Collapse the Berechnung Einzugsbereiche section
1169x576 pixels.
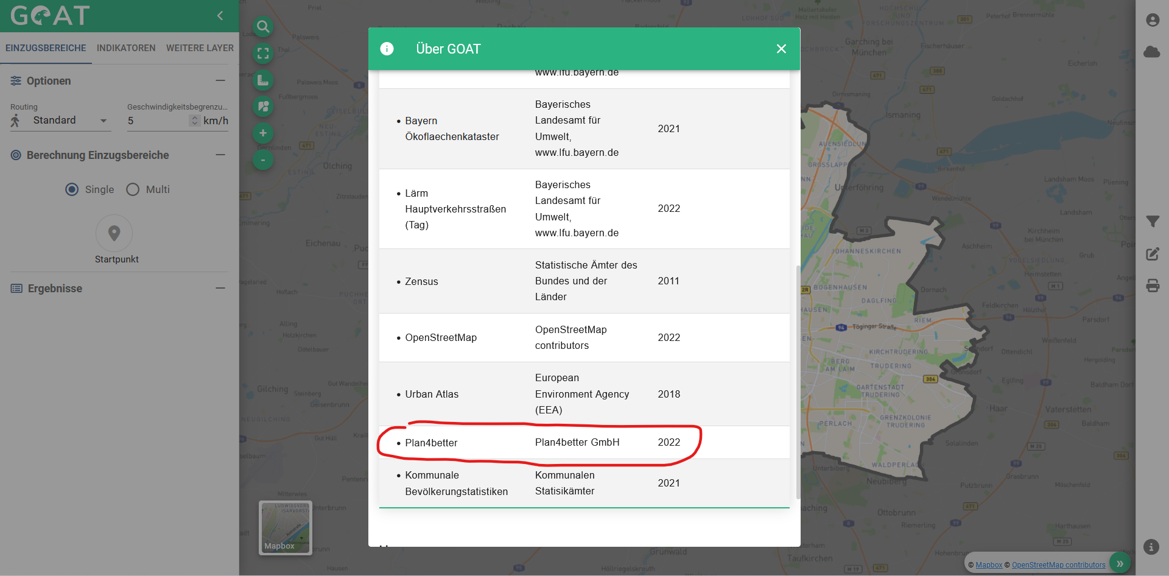[222, 155]
